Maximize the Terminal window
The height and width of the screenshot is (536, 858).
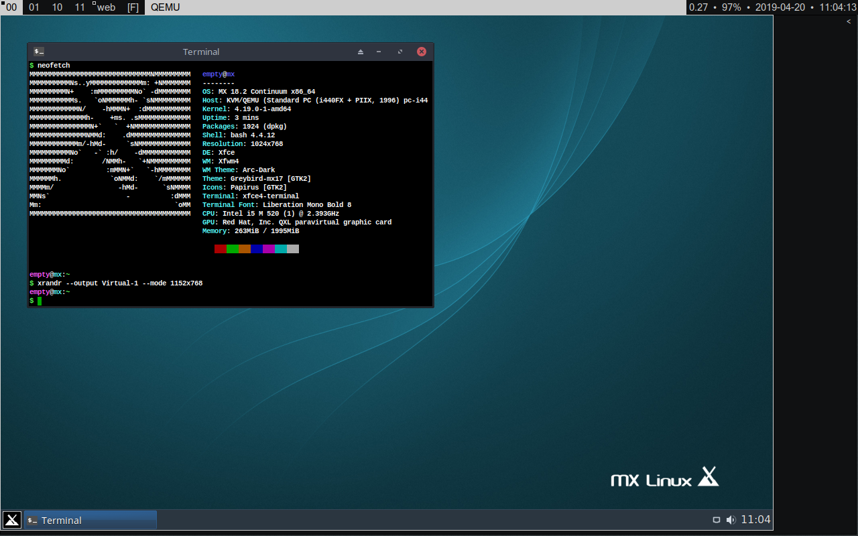(x=400, y=52)
